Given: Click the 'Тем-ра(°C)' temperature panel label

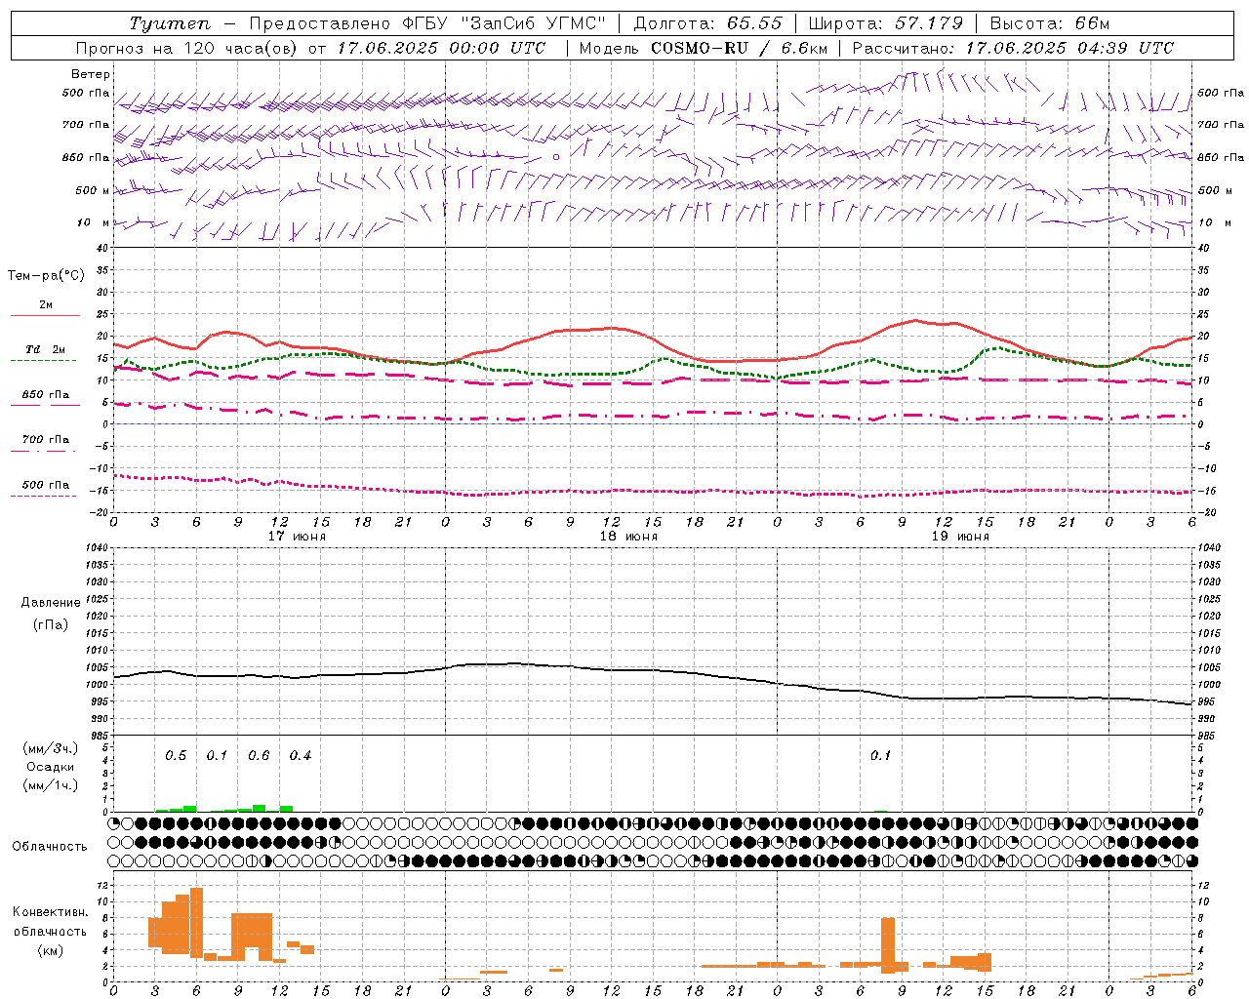Looking at the screenshot, I should tap(46, 276).
